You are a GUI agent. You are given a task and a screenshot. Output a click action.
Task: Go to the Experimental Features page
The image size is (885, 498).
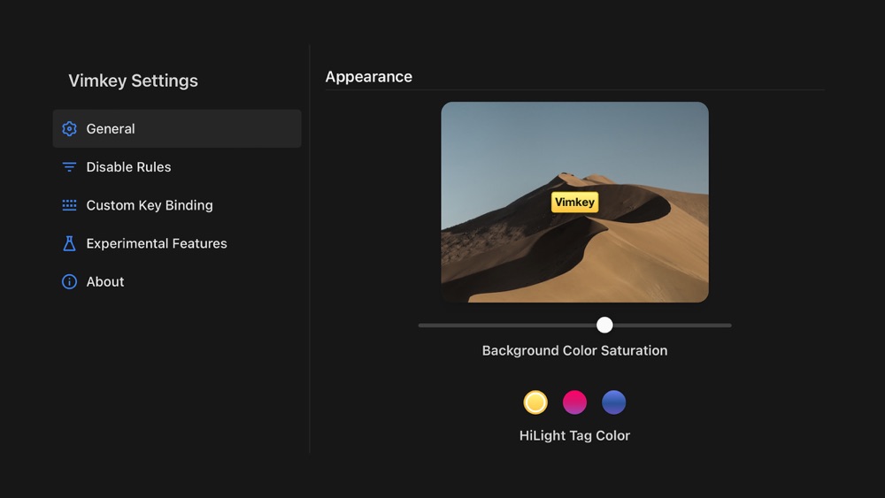[177, 243]
